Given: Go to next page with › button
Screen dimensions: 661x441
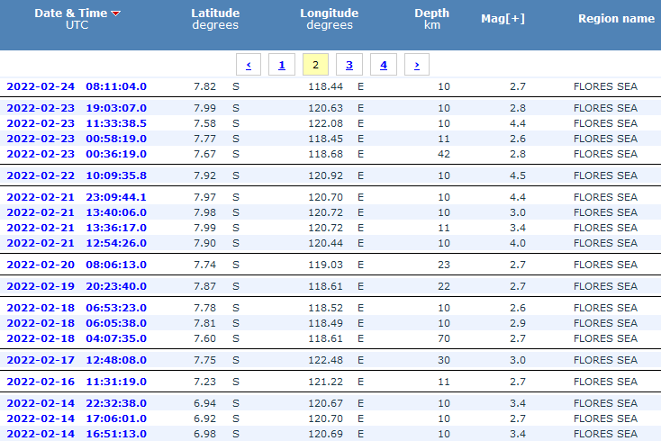Looking at the screenshot, I should pyautogui.click(x=416, y=65).
